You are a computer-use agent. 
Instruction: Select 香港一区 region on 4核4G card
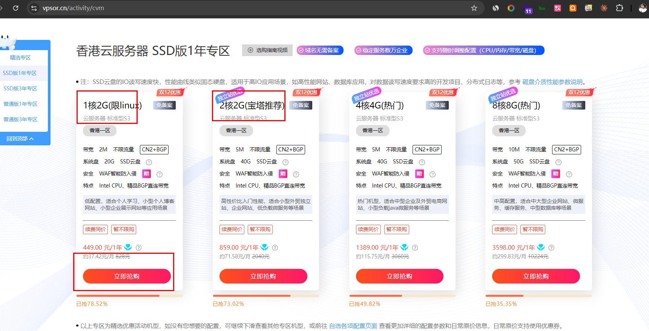point(373,130)
